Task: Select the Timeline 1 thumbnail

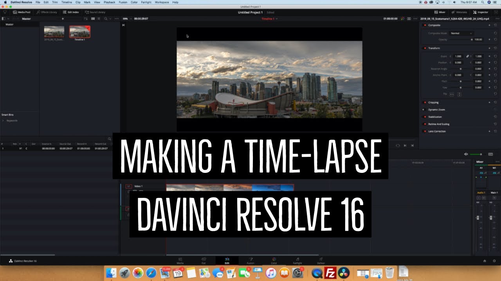Action: (80, 32)
